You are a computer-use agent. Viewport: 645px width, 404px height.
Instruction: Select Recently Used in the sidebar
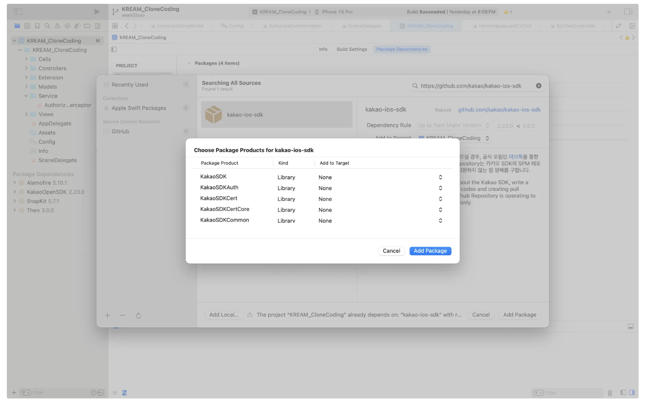(146, 85)
